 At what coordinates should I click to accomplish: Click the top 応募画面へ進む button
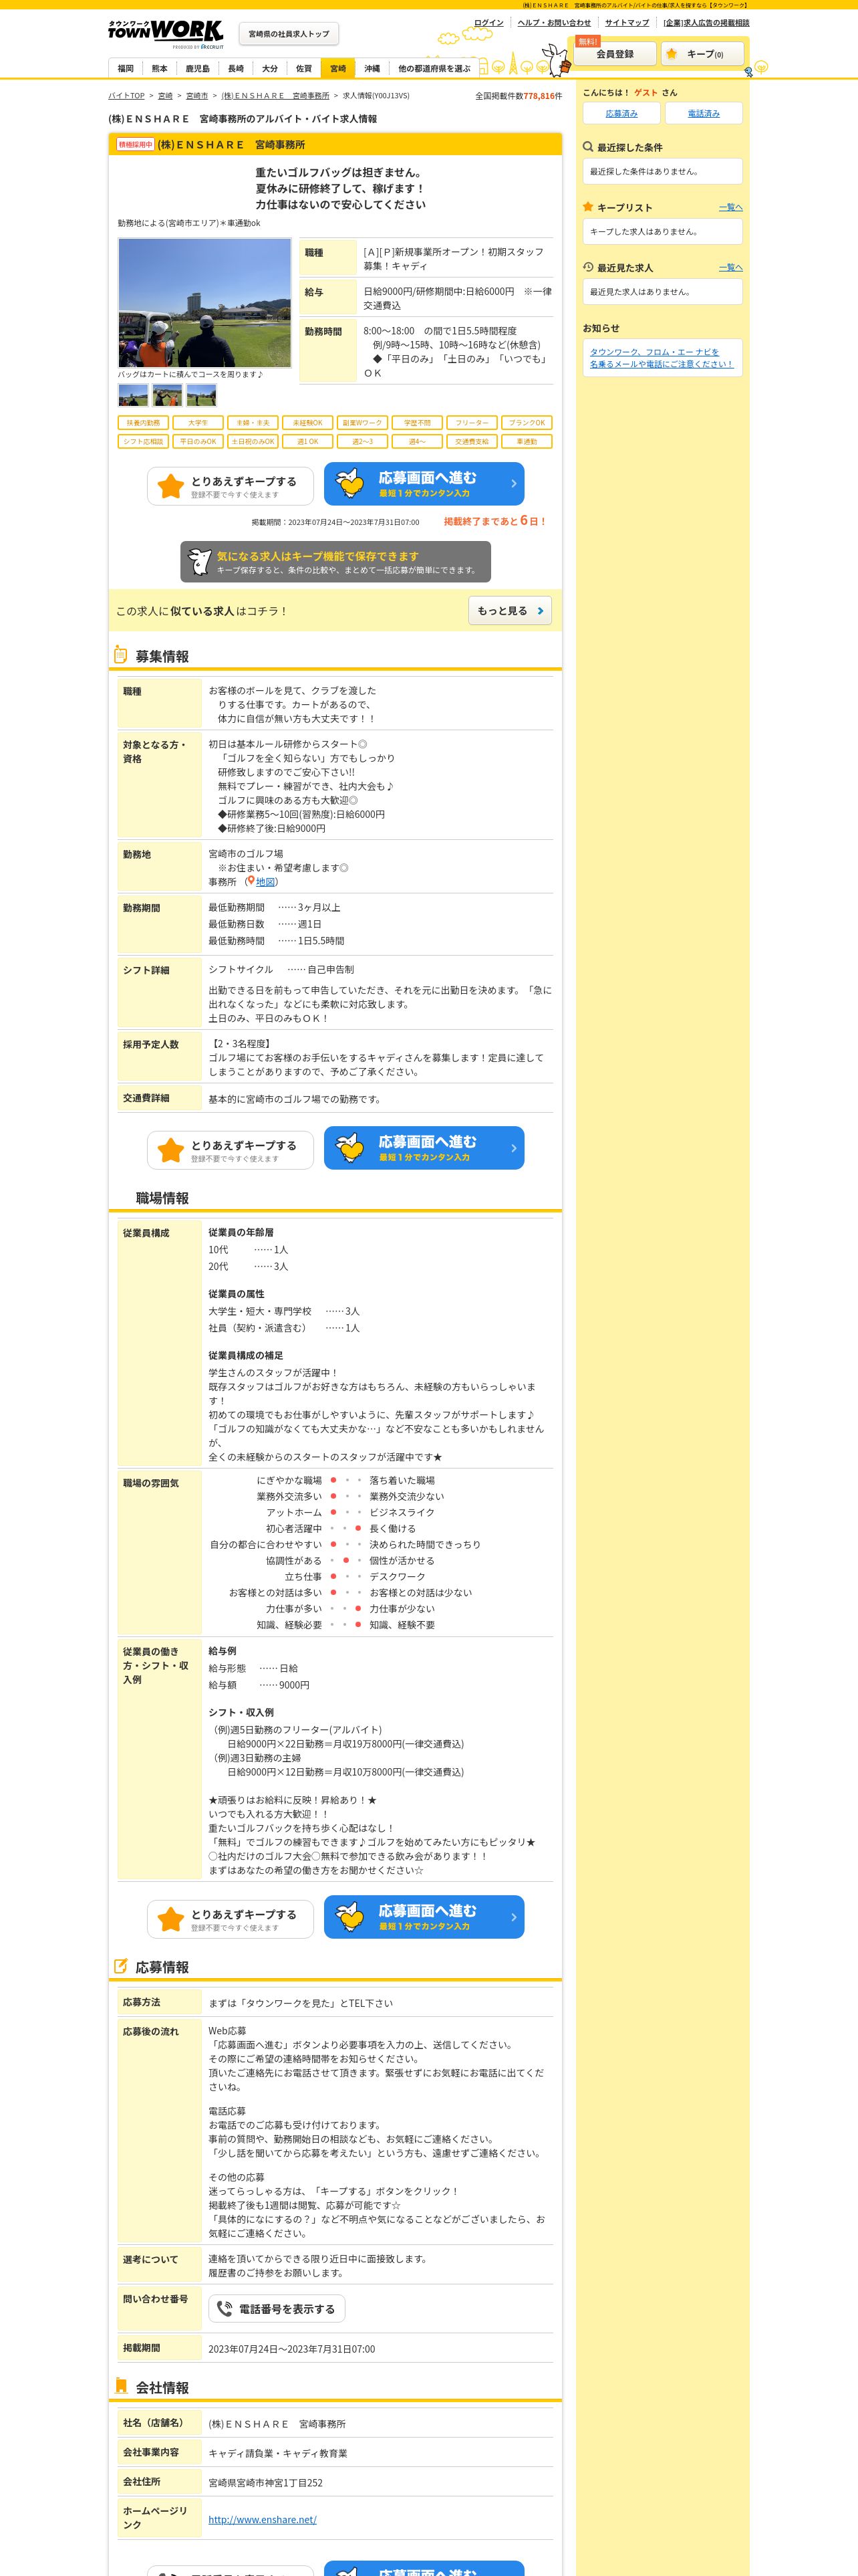424,484
